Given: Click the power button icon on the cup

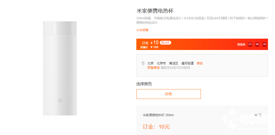Looking at the screenshot, I should pos(60,100).
